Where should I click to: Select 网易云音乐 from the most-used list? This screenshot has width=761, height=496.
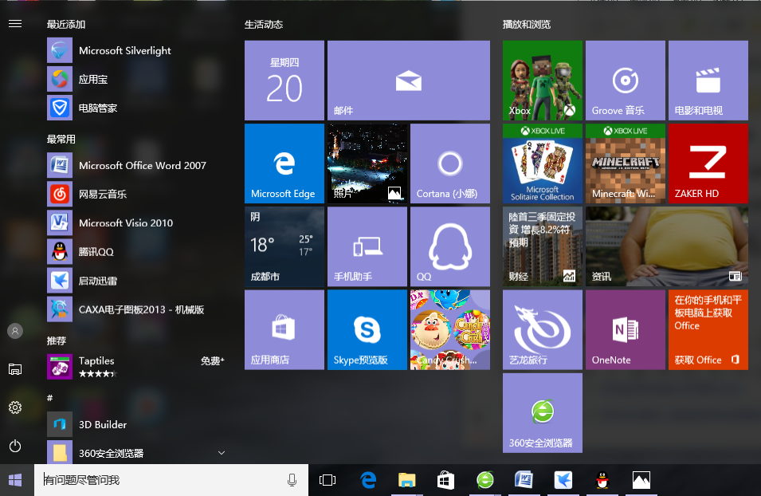point(103,194)
